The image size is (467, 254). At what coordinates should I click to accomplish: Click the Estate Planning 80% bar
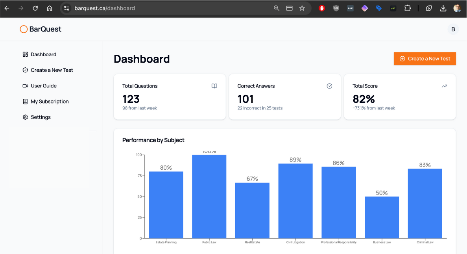coord(166,205)
